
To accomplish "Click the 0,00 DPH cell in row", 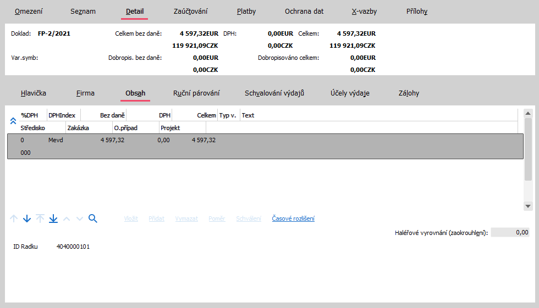I will coord(164,141).
